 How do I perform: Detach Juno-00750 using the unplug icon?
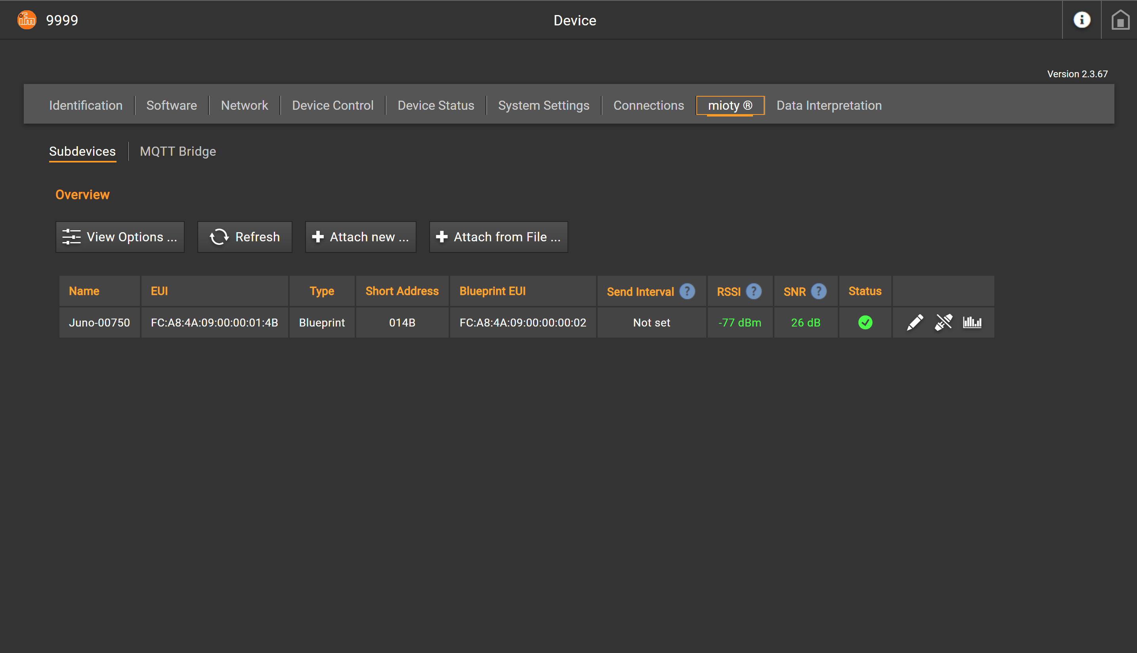(x=943, y=323)
